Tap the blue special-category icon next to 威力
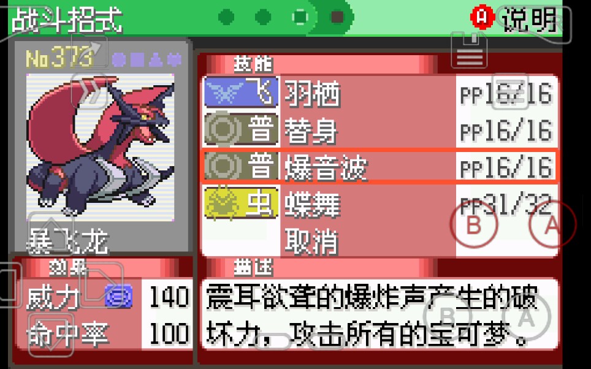The image size is (591, 369). [119, 296]
